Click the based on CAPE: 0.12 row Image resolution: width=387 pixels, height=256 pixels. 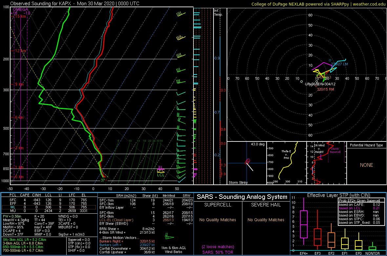pos(359,204)
